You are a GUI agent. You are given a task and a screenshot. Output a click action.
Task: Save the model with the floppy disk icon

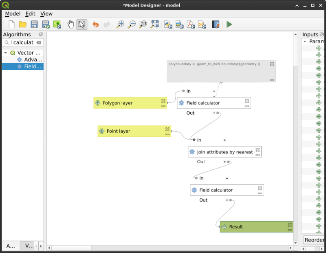click(x=34, y=24)
